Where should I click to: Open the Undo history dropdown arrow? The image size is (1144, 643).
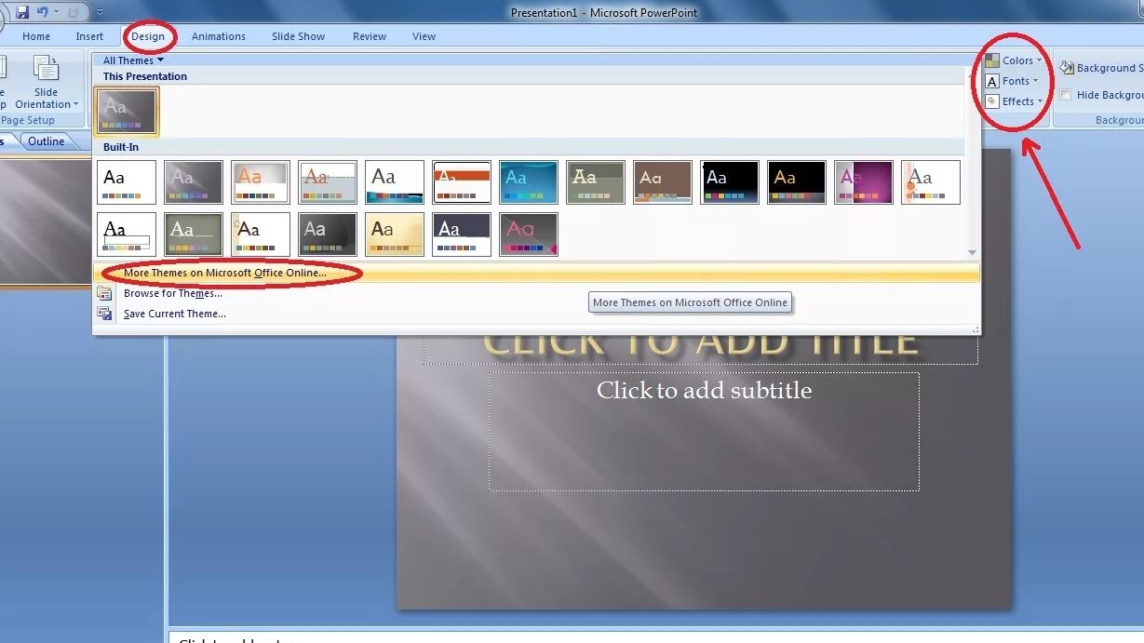tap(54, 13)
